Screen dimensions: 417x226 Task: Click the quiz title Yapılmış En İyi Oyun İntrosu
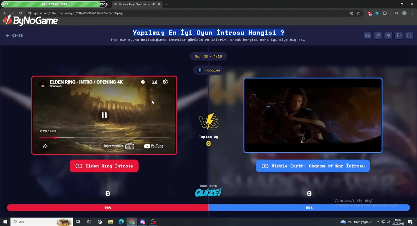tap(208, 33)
